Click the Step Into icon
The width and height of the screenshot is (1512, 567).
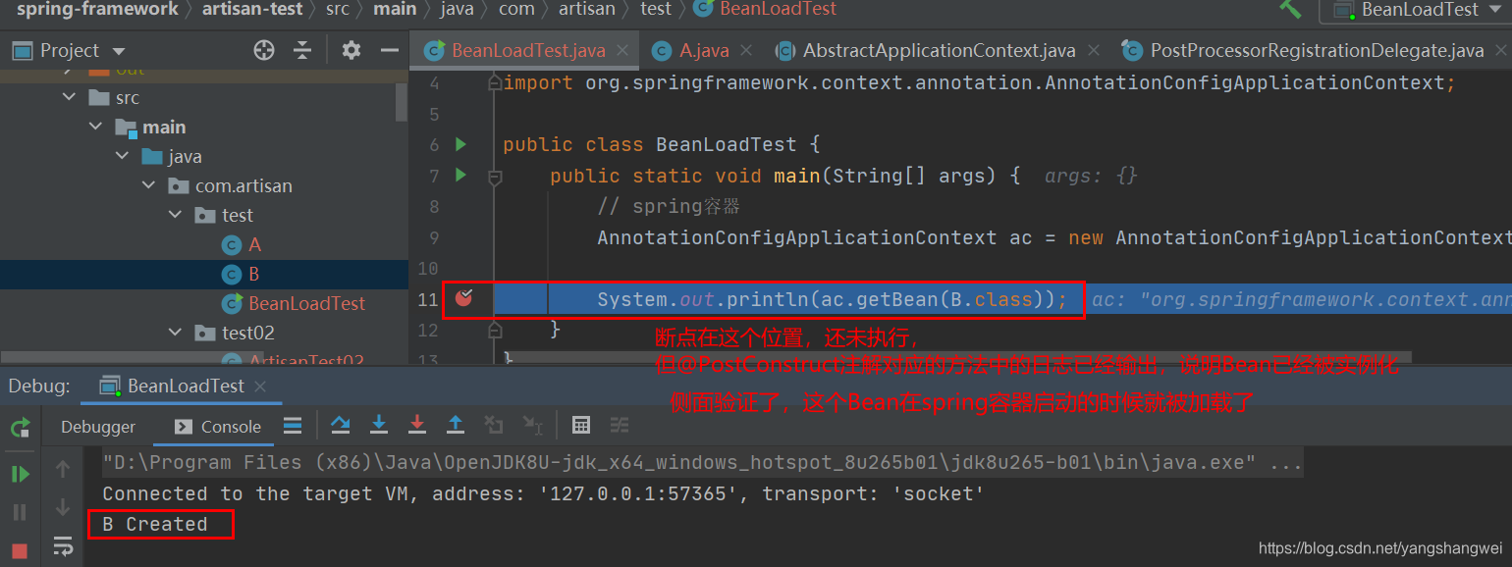click(x=379, y=425)
